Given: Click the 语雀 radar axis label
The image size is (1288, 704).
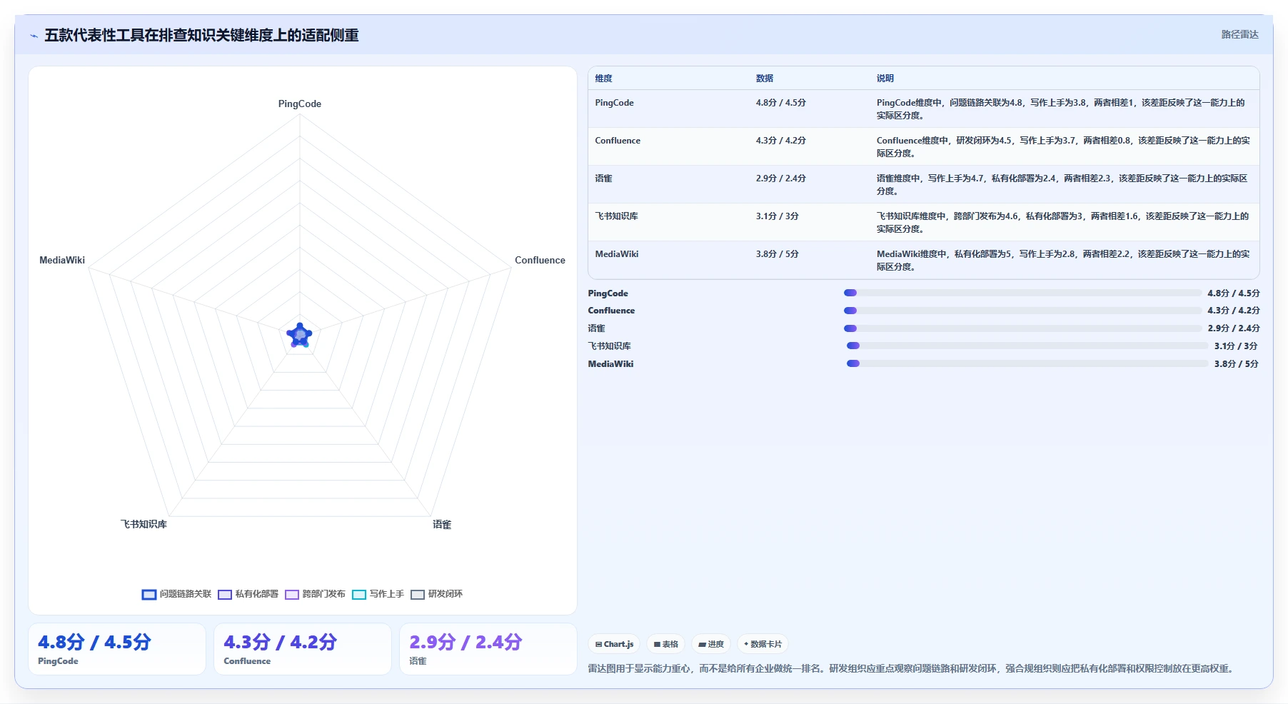Looking at the screenshot, I should pos(442,525).
